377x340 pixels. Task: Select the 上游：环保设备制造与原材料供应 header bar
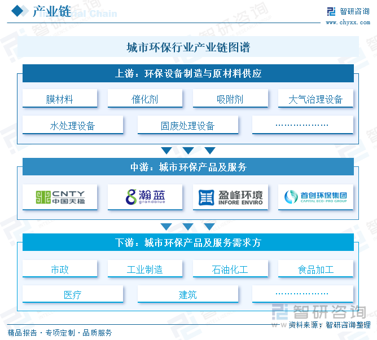click(x=188, y=73)
